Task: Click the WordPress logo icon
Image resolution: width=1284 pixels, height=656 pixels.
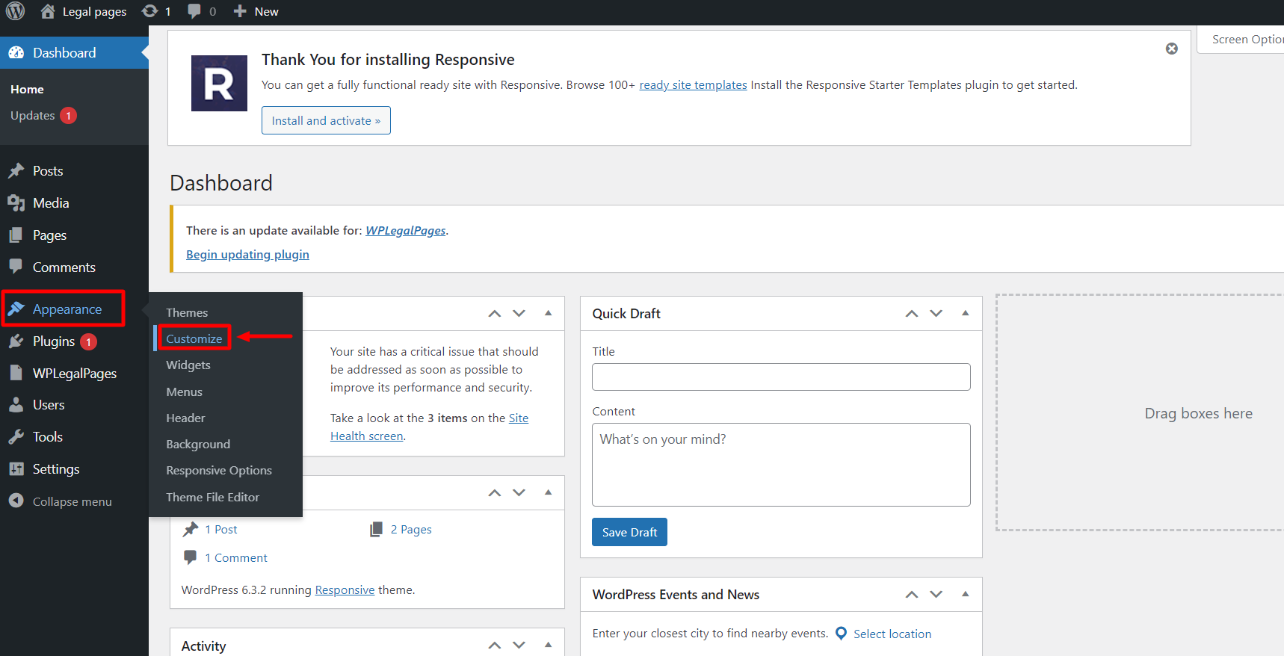Action: coord(16,11)
